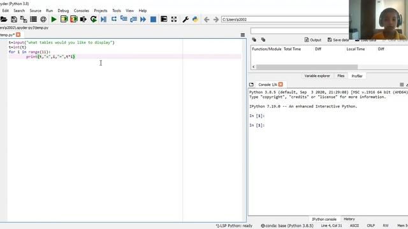The height and width of the screenshot is (229, 408).
Task: Stop debugging with the blue square
Action: [x=153, y=19]
